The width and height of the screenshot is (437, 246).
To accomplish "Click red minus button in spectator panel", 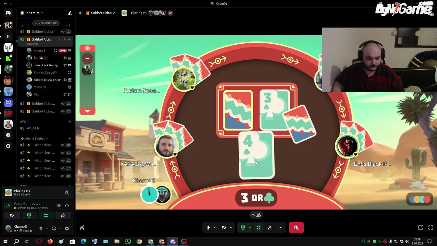I will tap(87, 58).
